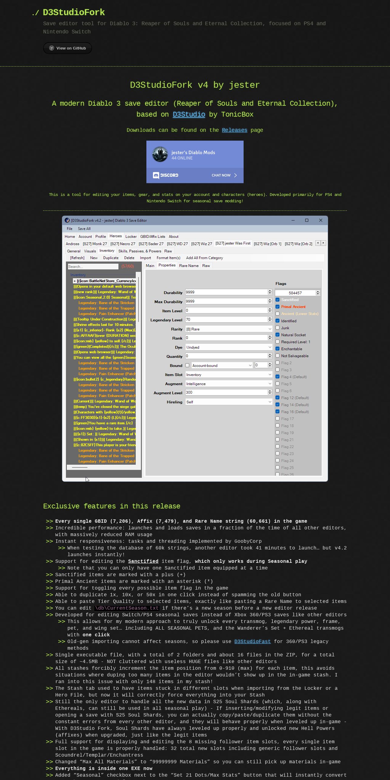Click the inventory list vertical scrollbar
The image size is (390, 780).
coord(139,299)
